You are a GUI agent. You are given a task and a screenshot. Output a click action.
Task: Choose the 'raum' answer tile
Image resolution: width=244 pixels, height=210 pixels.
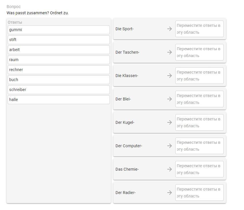coord(59,60)
